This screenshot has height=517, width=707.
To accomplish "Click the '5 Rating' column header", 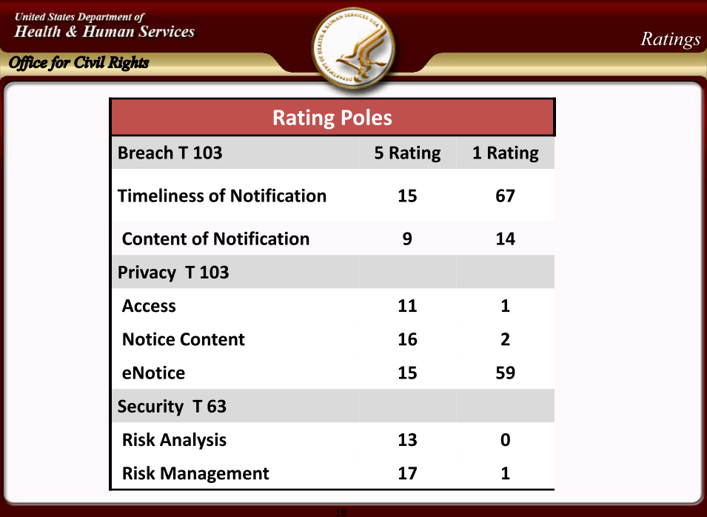I will (408, 153).
